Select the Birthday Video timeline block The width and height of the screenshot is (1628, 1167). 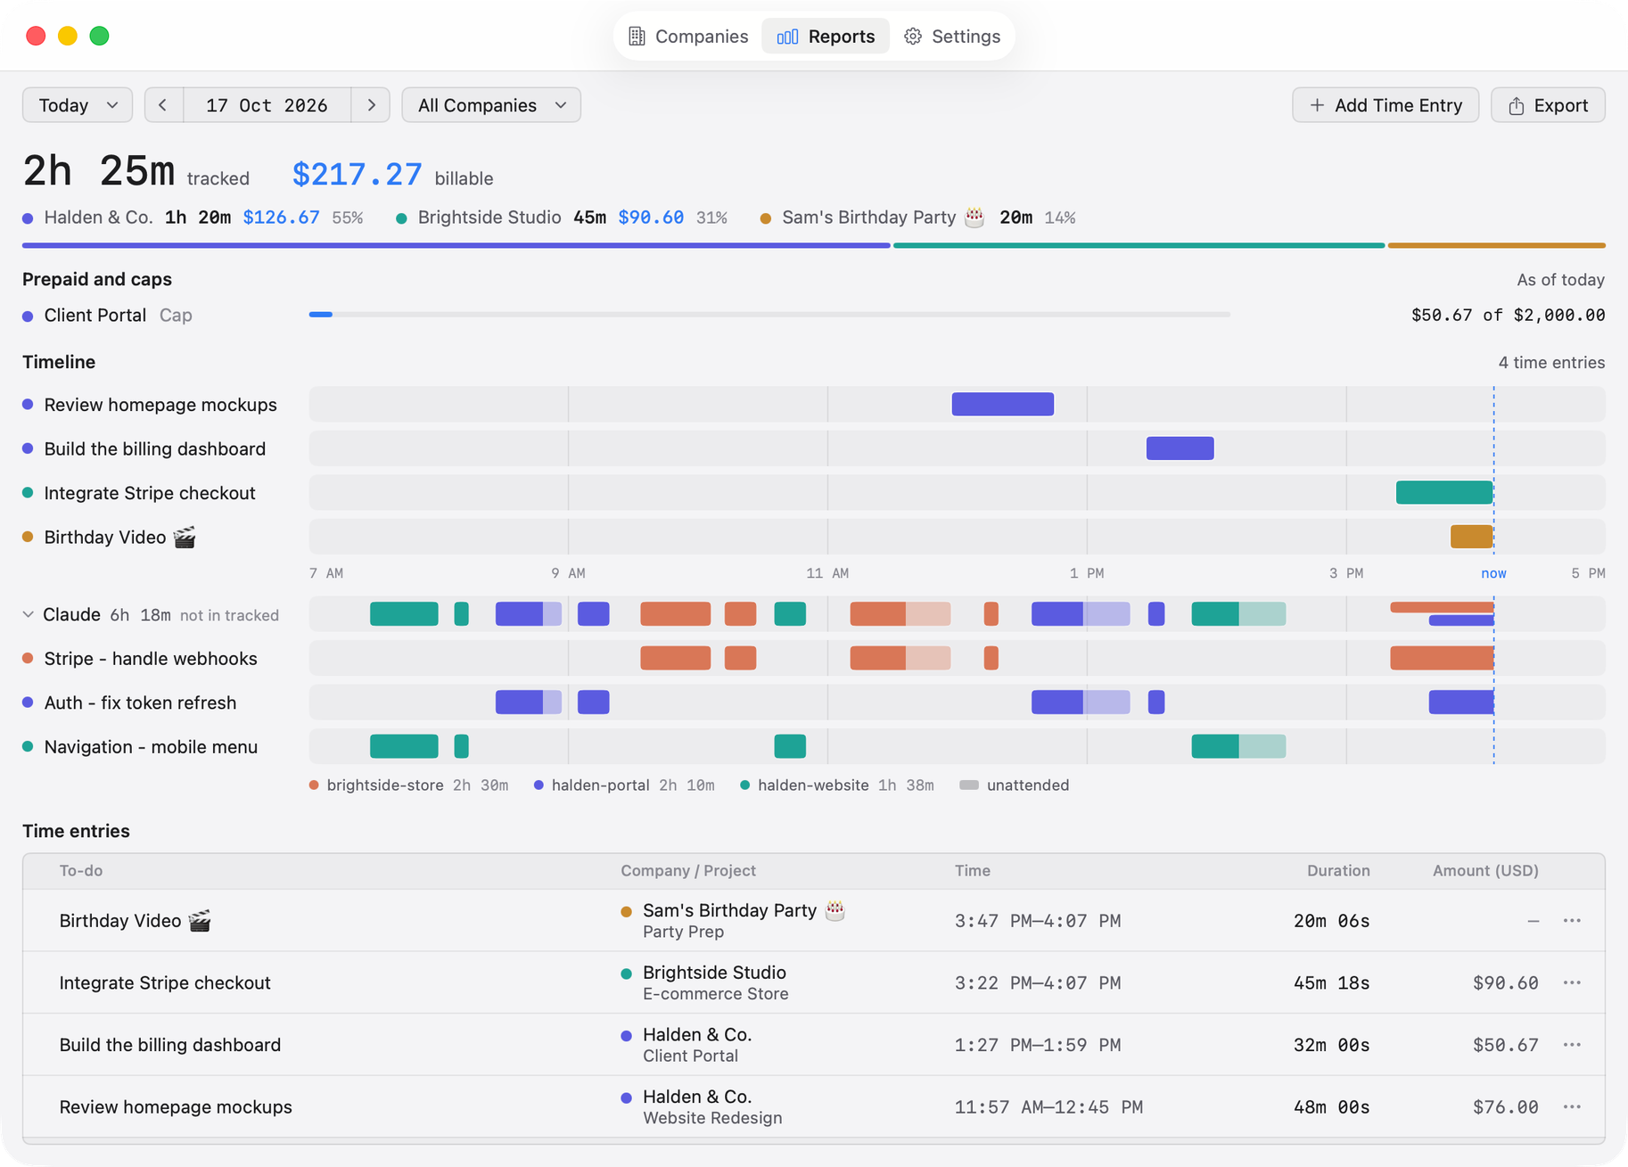pos(1471,537)
